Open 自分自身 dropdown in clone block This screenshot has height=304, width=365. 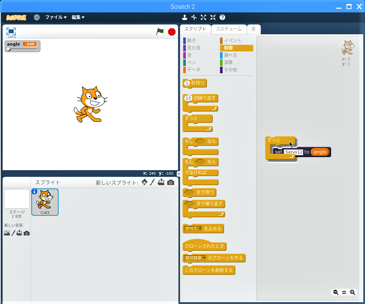click(195, 258)
